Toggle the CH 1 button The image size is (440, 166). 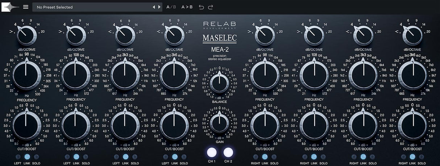[212, 152]
